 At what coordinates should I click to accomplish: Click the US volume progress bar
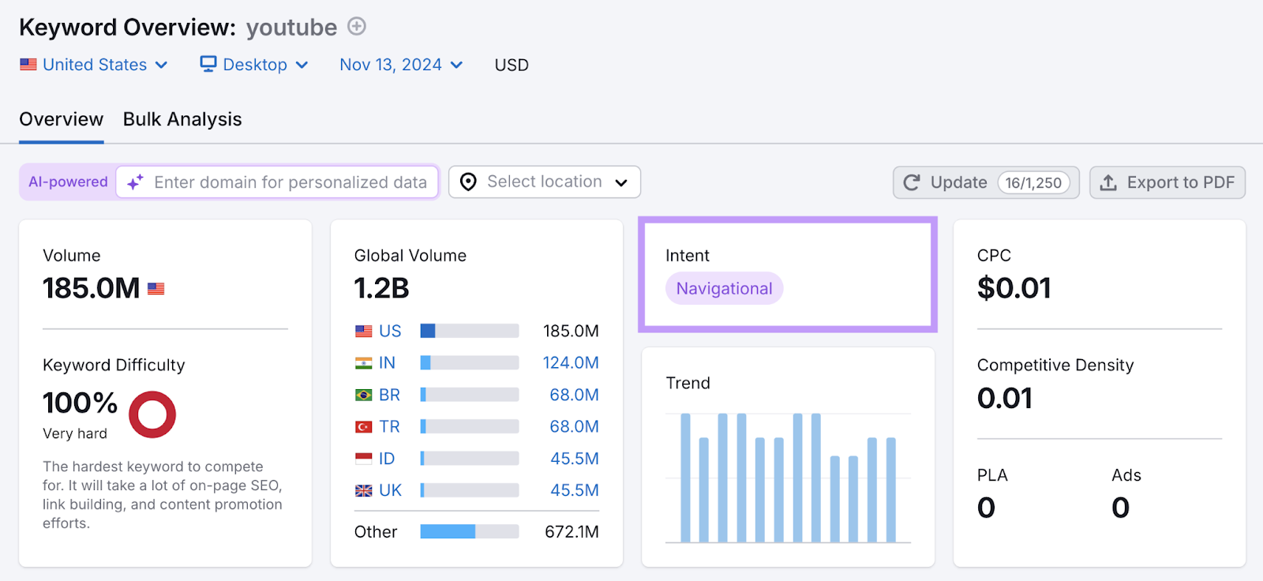click(x=469, y=331)
